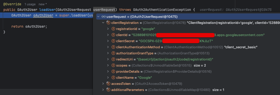The height and width of the screenshot is (95, 280).
Task: Select the "google" registrationId value
Action: (x=148, y=29)
